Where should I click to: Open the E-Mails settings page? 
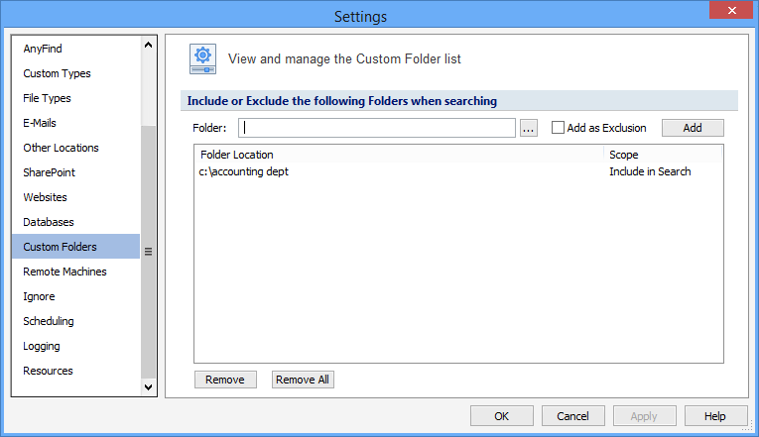[x=40, y=123]
